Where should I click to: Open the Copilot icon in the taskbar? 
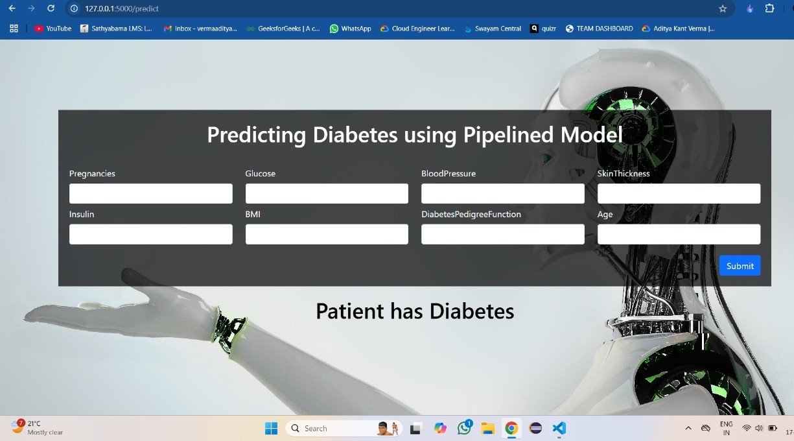tap(441, 428)
